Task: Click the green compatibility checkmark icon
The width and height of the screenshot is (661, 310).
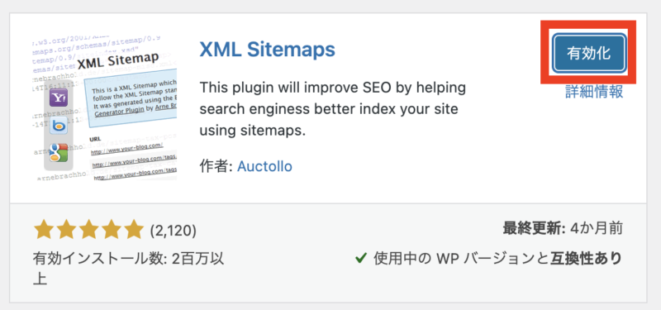Action: point(361,258)
